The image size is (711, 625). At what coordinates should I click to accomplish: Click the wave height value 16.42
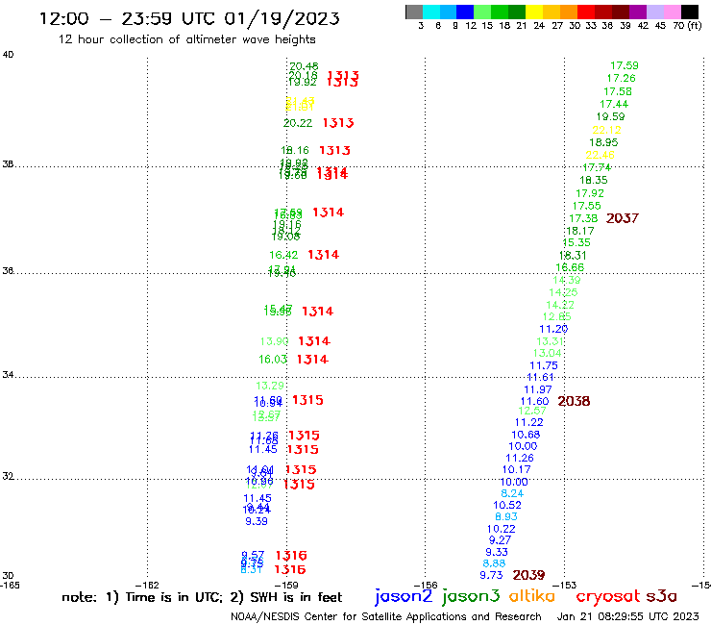pos(283,256)
